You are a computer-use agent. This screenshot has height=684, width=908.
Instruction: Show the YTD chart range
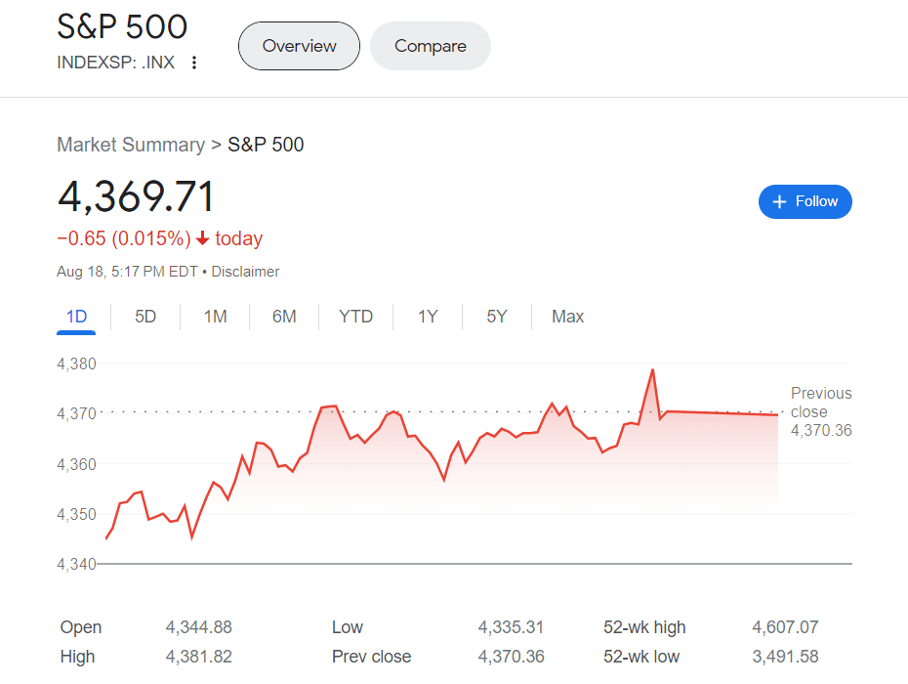[355, 317]
